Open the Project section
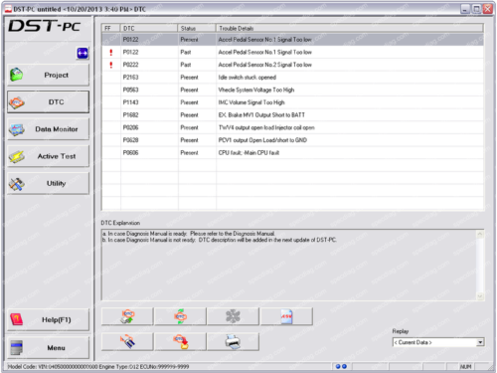Screen dimensions: 497x373 tap(49, 75)
